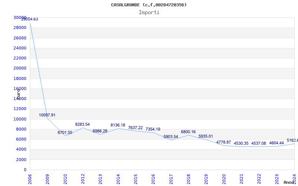Screen dimensions: 298x186
Task: Click x-axis year label 2014
Action: pos(118,179)
